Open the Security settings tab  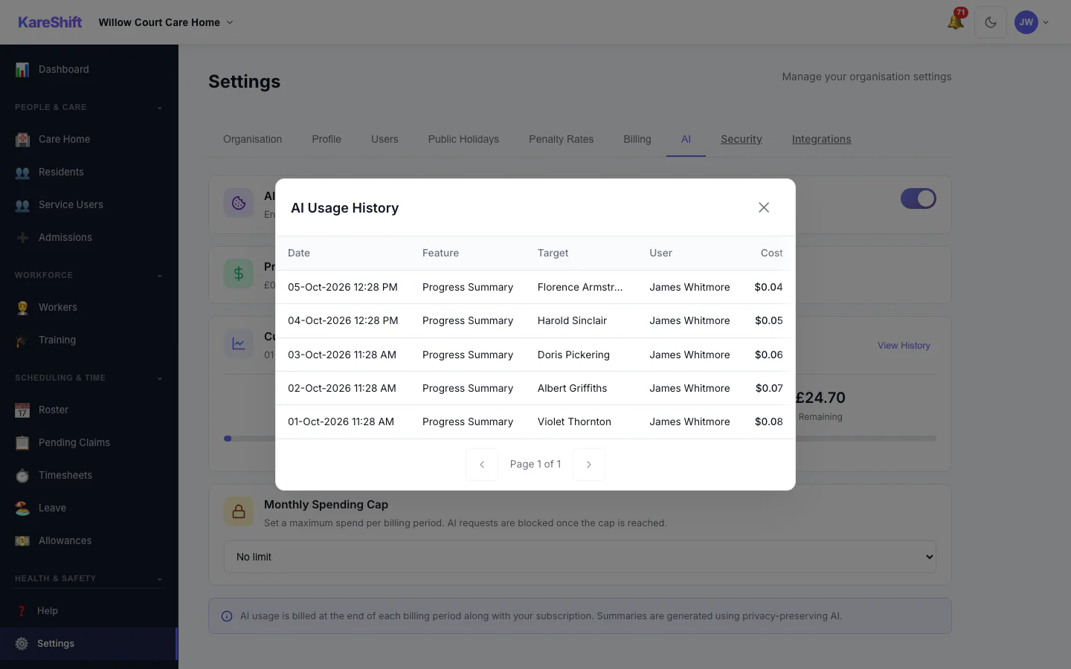pos(742,139)
